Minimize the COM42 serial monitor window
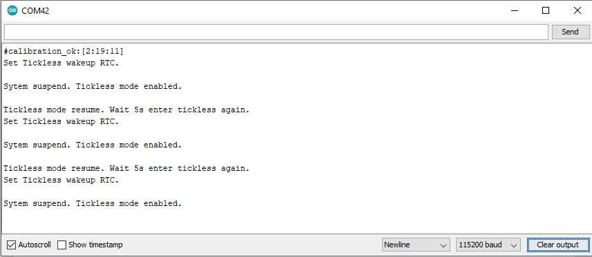Screen dimensions: 592x257 click(514, 10)
